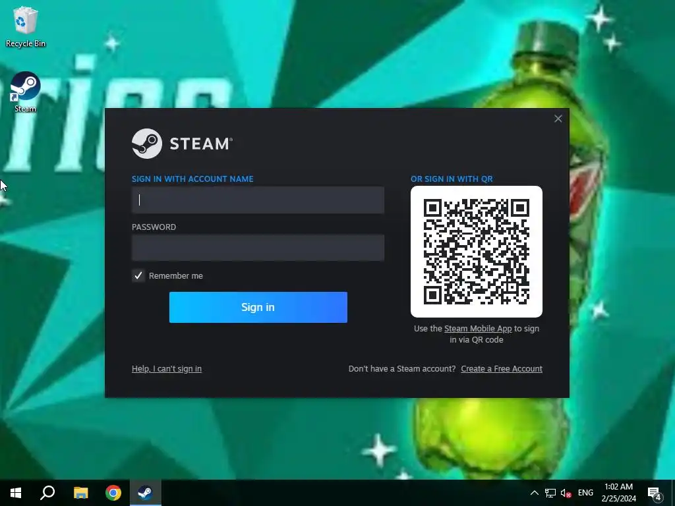Click the password input field
This screenshot has height=506, width=675.
[x=258, y=248]
